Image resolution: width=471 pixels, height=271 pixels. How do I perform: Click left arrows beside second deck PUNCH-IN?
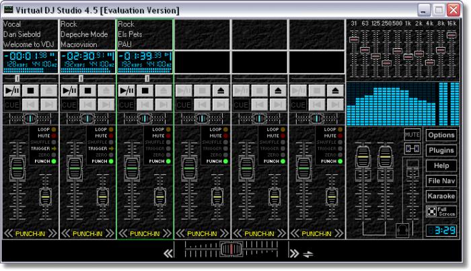(x=65, y=234)
